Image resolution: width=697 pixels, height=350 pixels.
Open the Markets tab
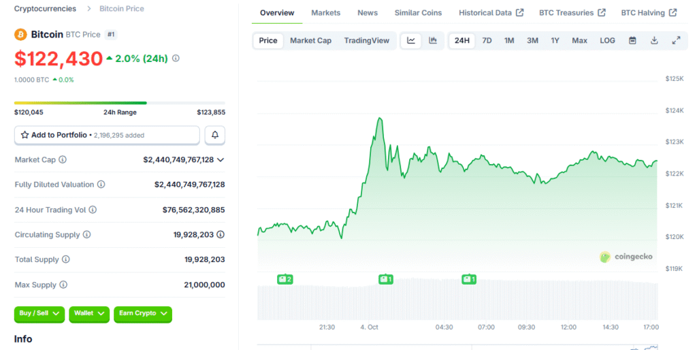(325, 13)
